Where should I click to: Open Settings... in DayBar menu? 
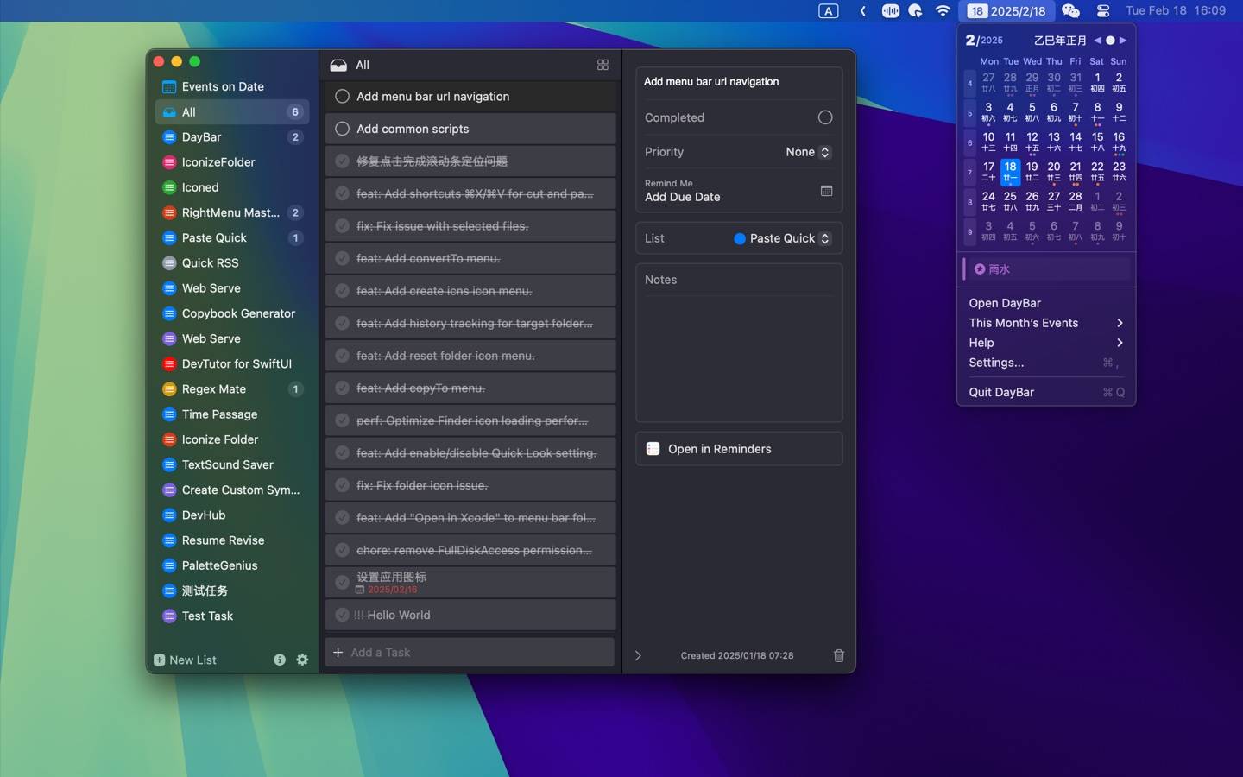coord(1046,363)
